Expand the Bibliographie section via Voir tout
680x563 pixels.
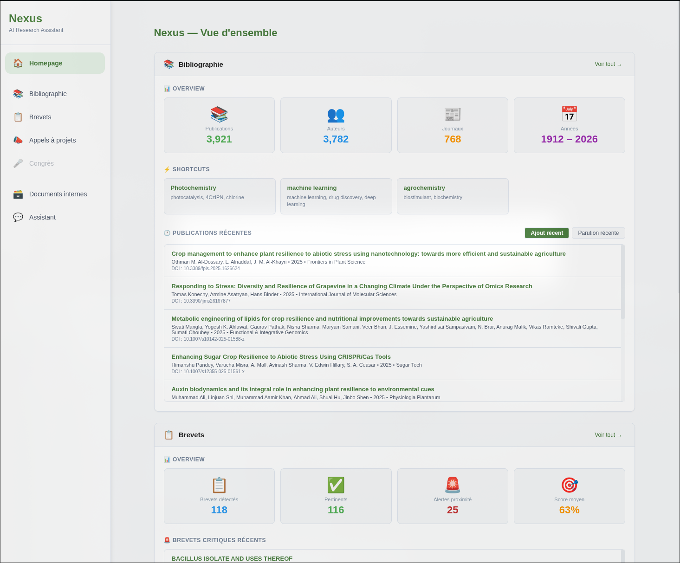pyautogui.click(x=607, y=64)
